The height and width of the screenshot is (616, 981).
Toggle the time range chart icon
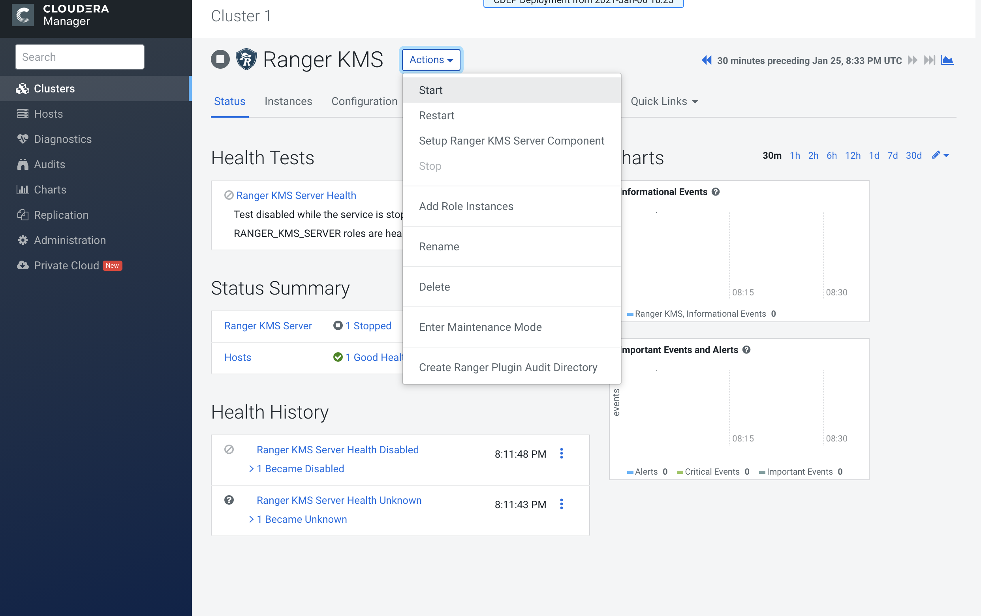click(947, 60)
